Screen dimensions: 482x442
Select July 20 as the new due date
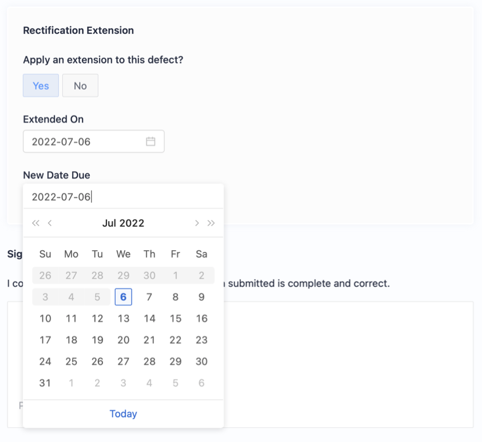coord(123,340)
